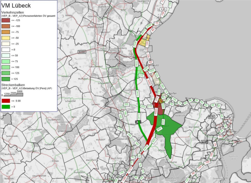Viewport: 251px width, 183px height.
Task: Click the '<= -125' legend color swatch
Action: [5, 20]
